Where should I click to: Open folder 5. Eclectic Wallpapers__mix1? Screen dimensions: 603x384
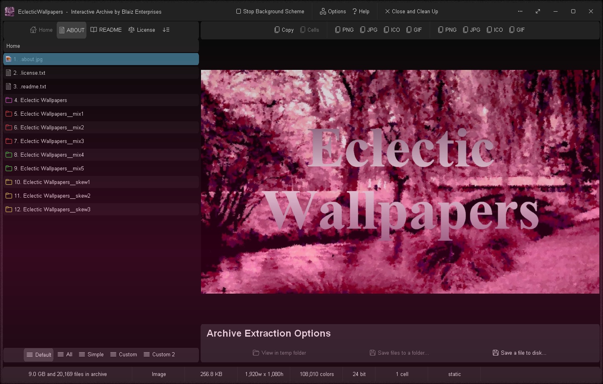click(101, 114)
